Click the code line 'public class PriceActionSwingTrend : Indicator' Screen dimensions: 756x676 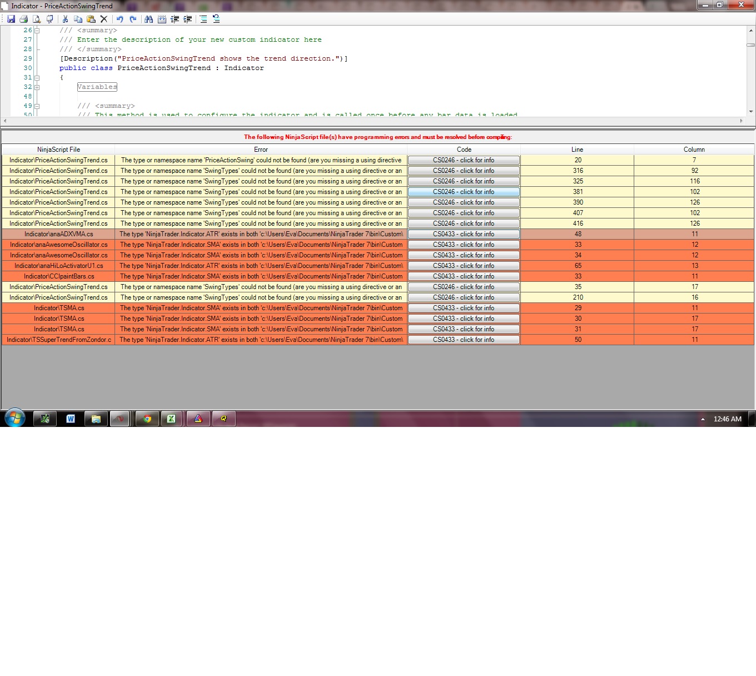click(162, 68)
